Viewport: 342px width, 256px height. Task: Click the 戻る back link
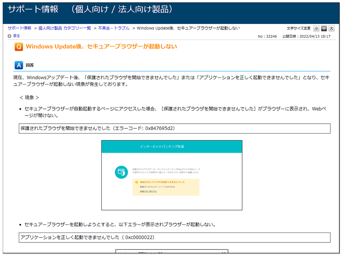point(16,36)
